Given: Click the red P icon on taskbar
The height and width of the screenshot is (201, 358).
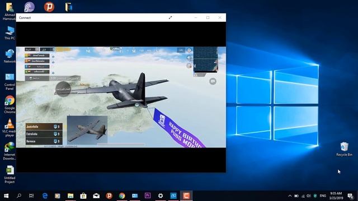Looking at the screenshot, I should coord(109,196).
